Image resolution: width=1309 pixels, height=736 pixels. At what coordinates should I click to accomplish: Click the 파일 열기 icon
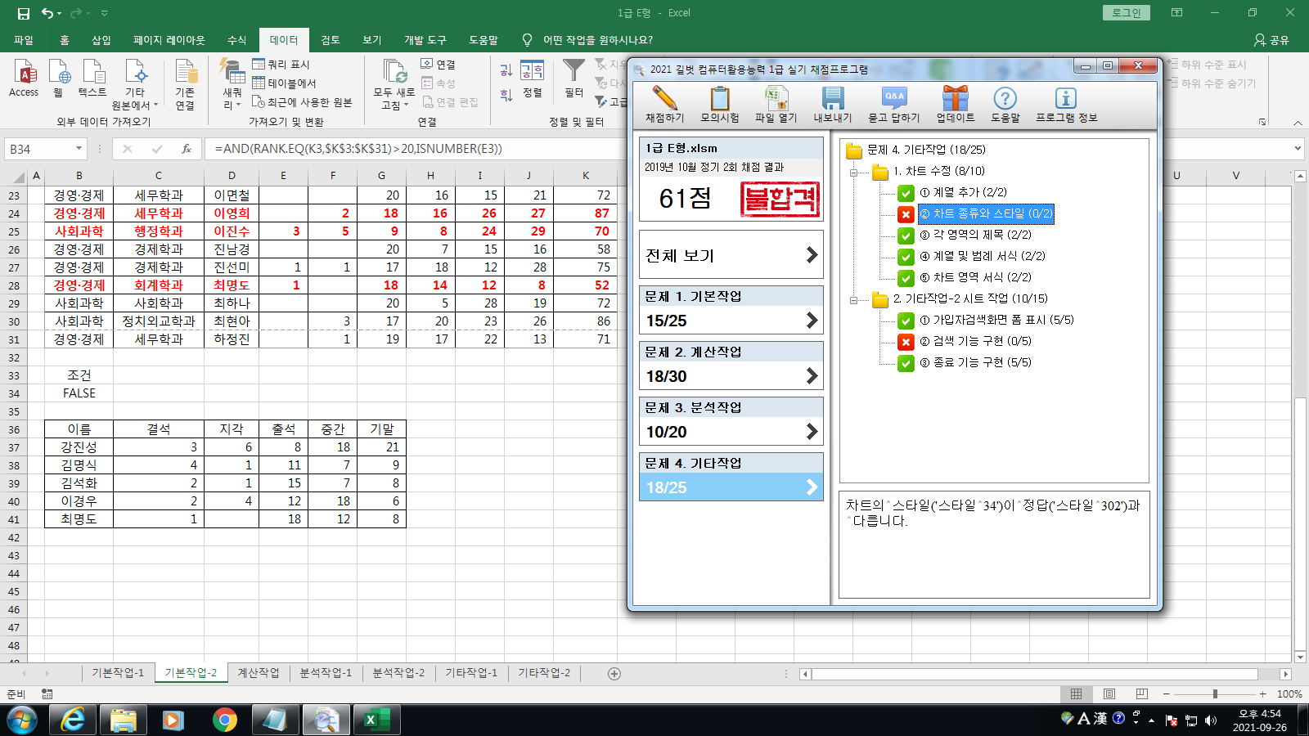click(775, 99)
